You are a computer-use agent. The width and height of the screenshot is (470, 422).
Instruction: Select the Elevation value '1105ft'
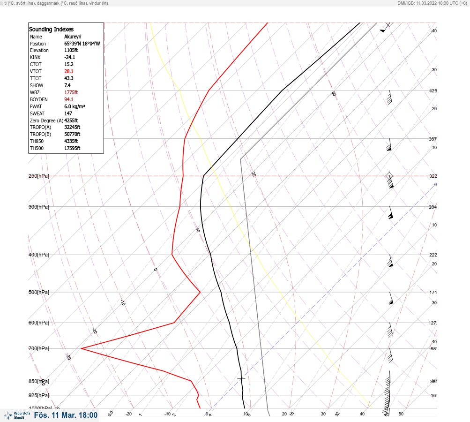coord(71,50)
